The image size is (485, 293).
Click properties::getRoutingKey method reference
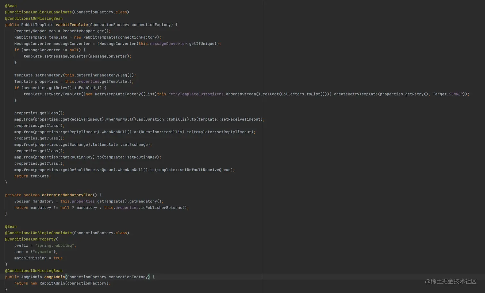pos(64,157)
